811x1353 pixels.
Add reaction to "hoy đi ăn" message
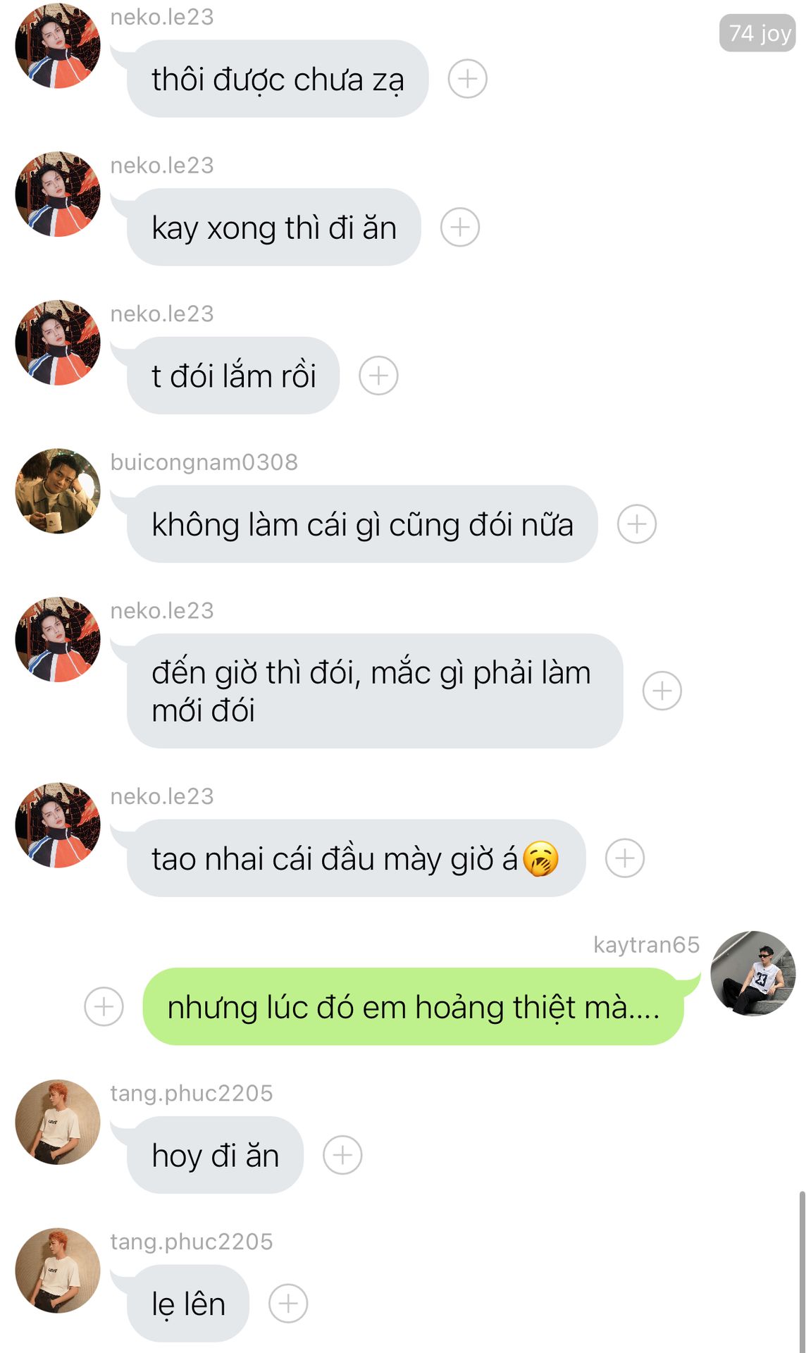pyautogui.click(x=342, y=1155)
